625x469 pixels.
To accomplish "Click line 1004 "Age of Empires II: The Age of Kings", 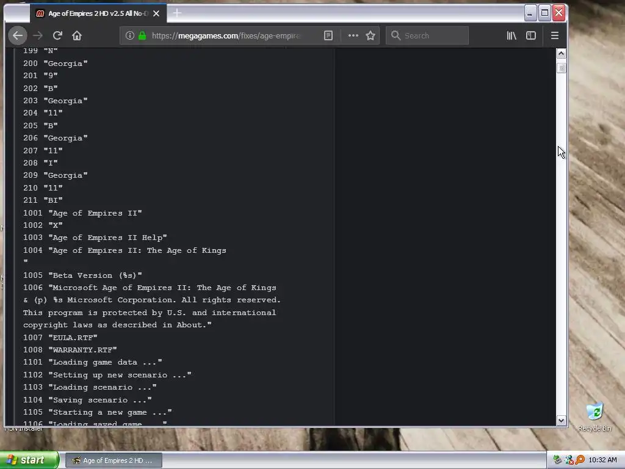I will pyautogui.click(x=125, y=250).
